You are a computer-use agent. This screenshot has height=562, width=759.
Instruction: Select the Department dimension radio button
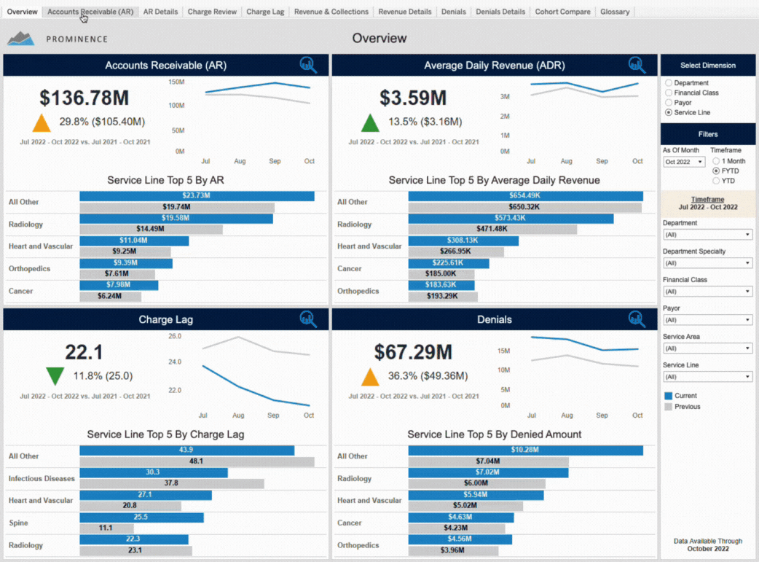coord(669,83)
